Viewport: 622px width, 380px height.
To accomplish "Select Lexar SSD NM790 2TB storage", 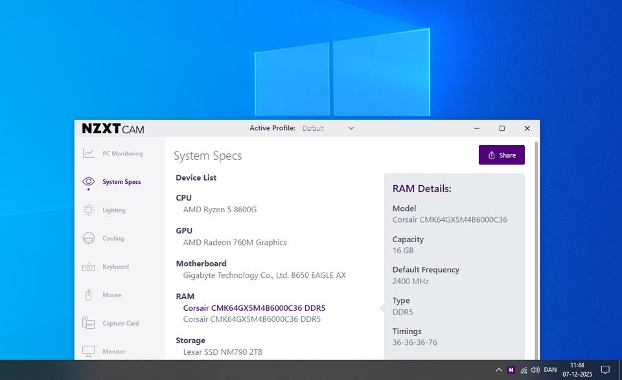I will coord(223,352).
